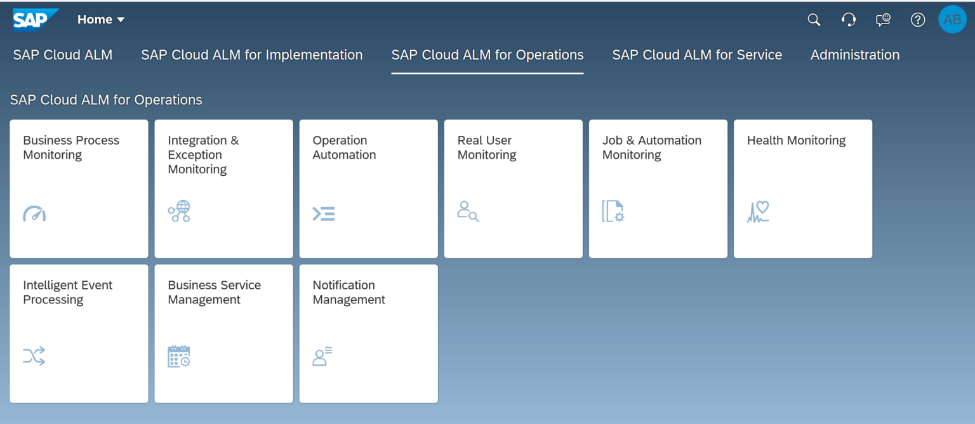Click the chat feedback icon
Image resolution: width=975 pixels, height=424 pixels.
click(883, 20)
